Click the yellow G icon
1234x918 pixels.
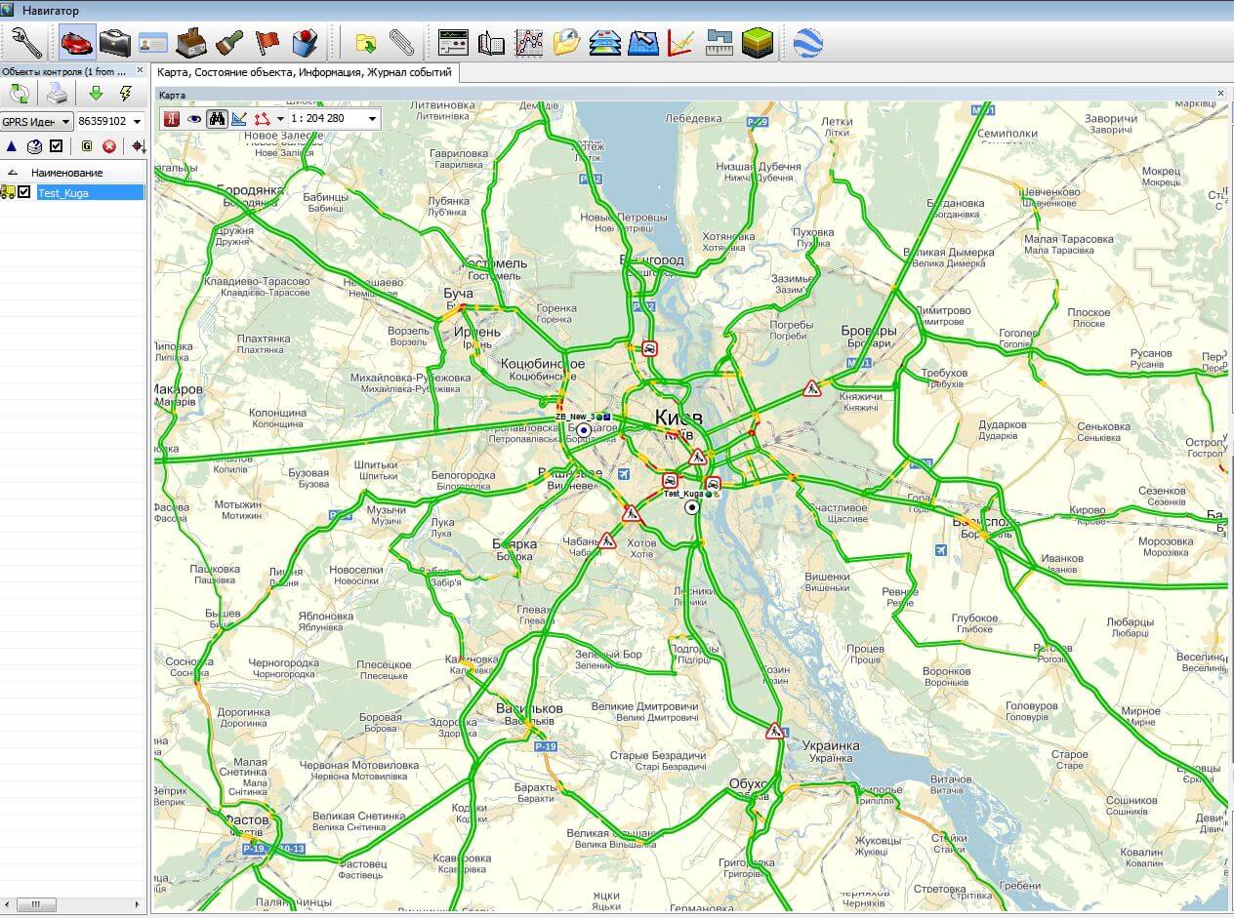[86, 146]
